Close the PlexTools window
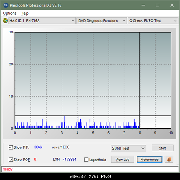The width and height of the screenshot is (180, 180). tap(172, 5)
